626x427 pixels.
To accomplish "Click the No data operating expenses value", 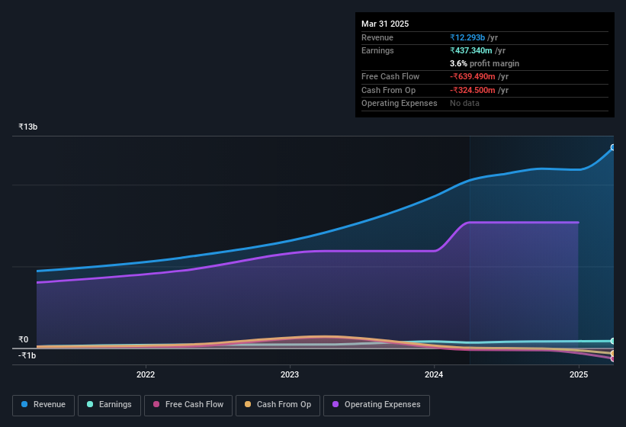I will pyautogui.click(x=464, y=104).
